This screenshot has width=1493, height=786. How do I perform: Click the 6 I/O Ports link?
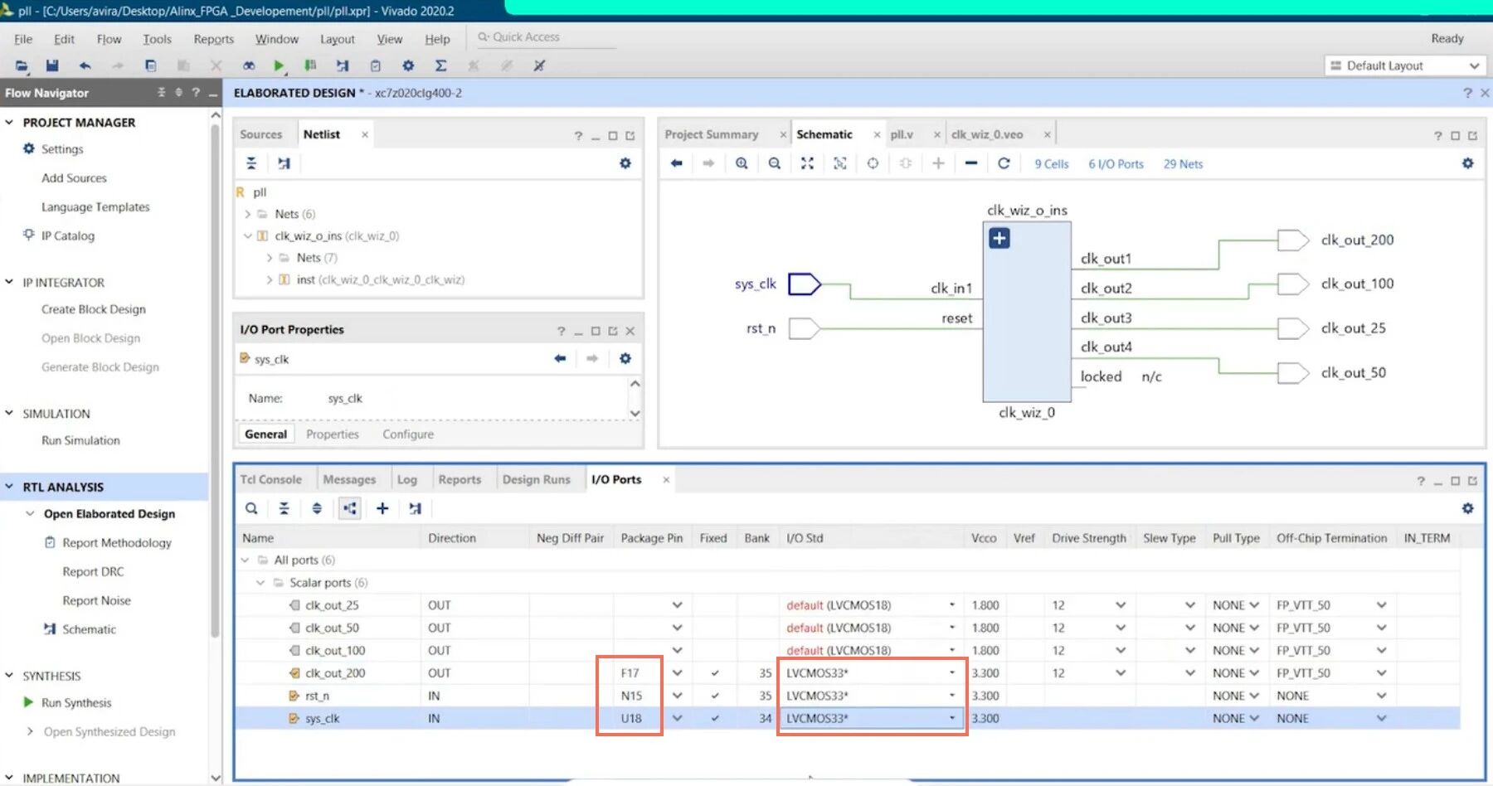pyautogui.click(x=1116, y=164)
